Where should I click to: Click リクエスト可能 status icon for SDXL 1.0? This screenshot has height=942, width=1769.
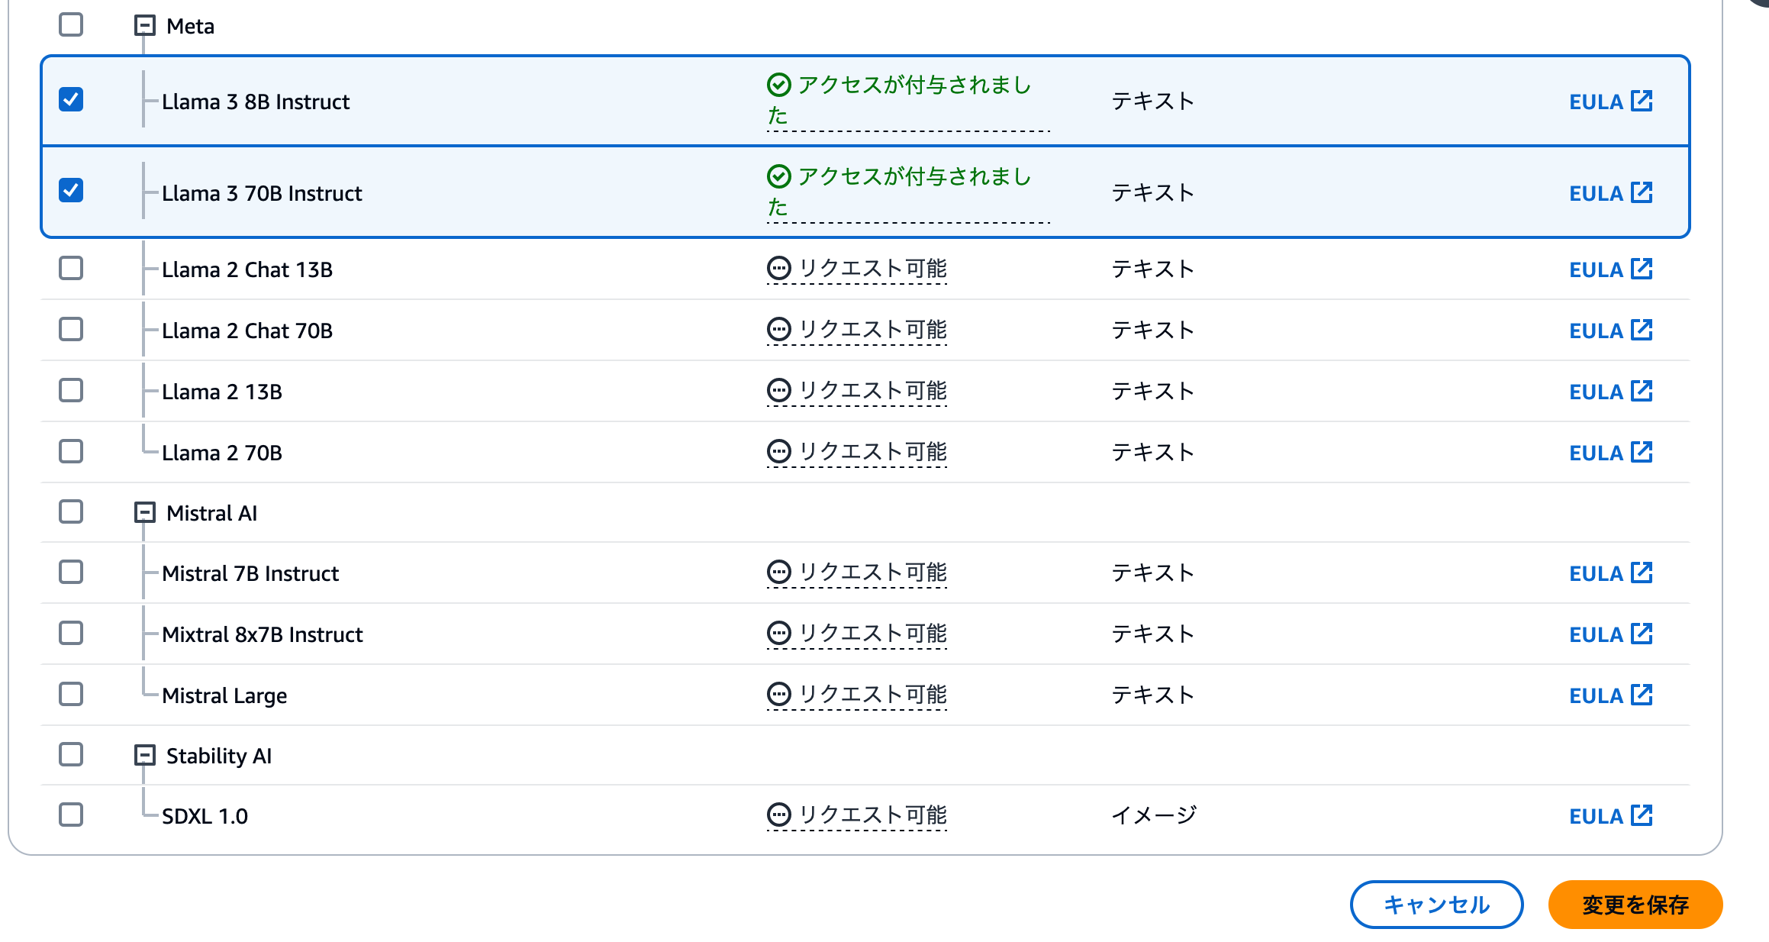778,814
